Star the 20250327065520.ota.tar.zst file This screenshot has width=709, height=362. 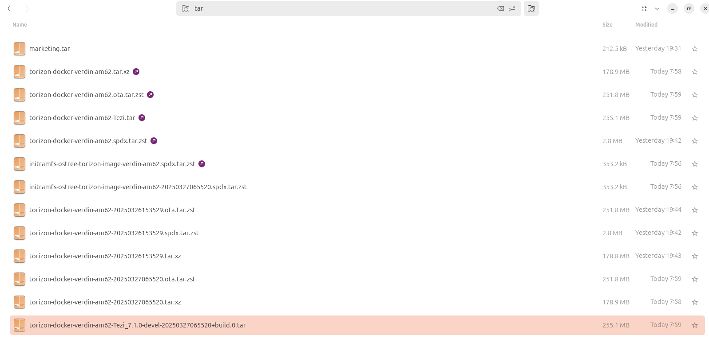[695, 279]
